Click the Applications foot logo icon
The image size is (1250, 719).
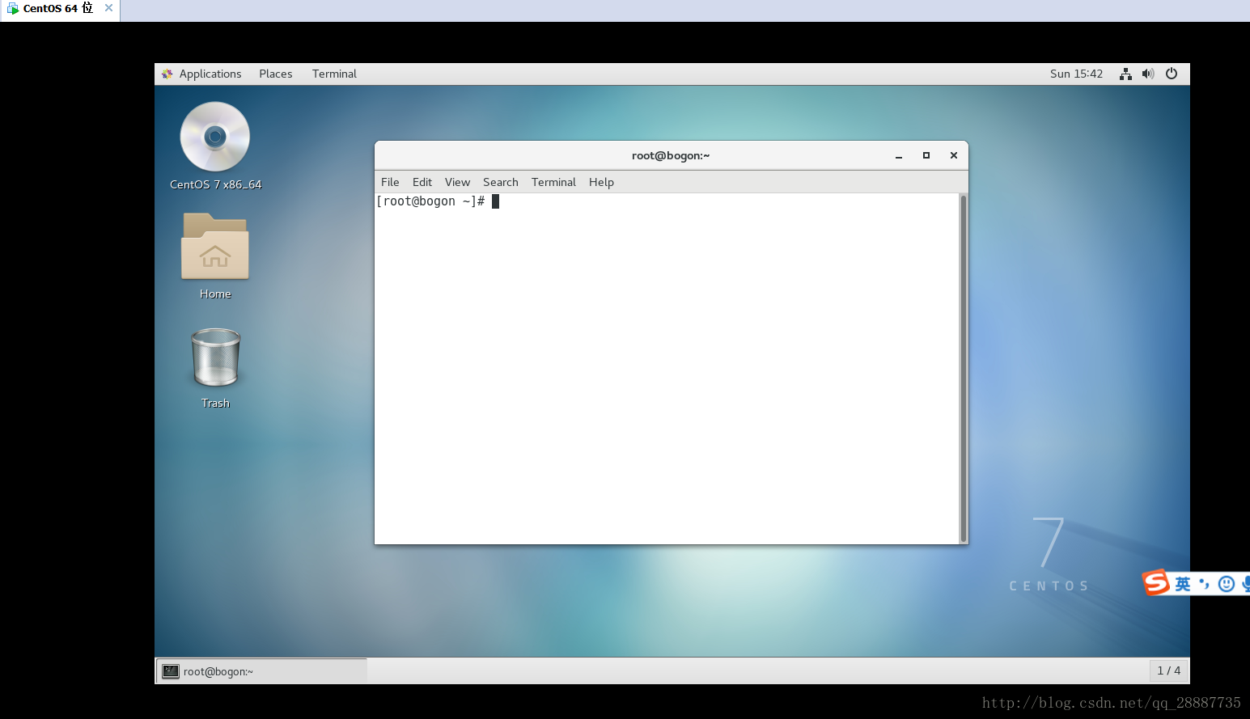point(167,74)
